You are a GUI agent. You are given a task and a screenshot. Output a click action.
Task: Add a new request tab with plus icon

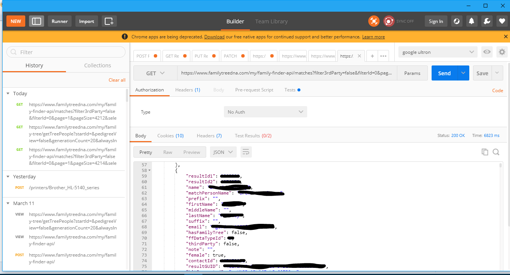pyautogui.click(x=372, y=56)
